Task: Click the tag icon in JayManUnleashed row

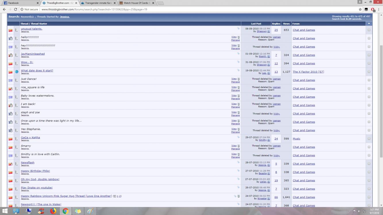Action: click(x=238, y=54)
